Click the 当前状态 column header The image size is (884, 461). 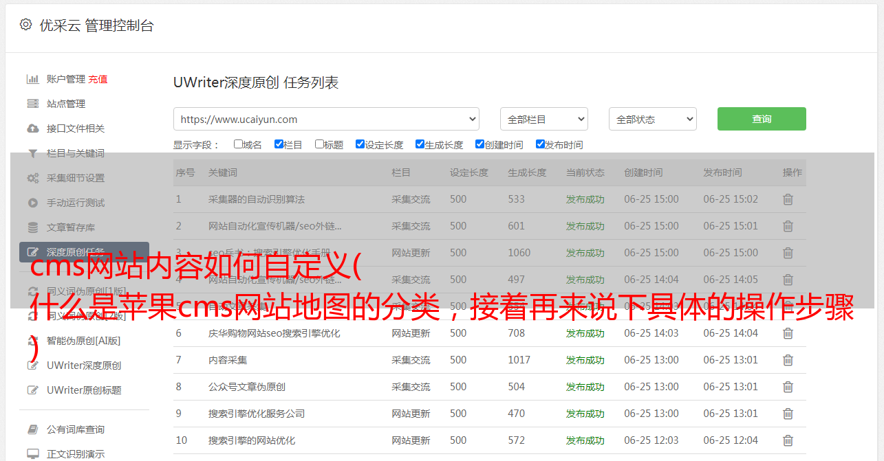585,172
